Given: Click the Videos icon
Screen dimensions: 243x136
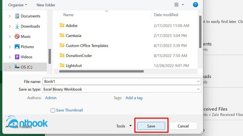Looking at the screenshot, I should click(x=17, y=57).
